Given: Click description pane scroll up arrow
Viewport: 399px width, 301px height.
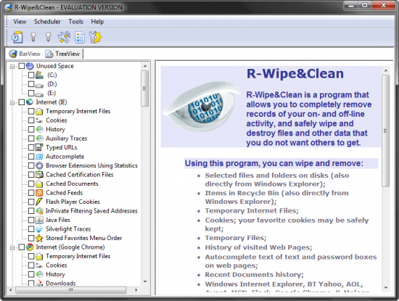Looking at the screenshot, I should 386,70.
